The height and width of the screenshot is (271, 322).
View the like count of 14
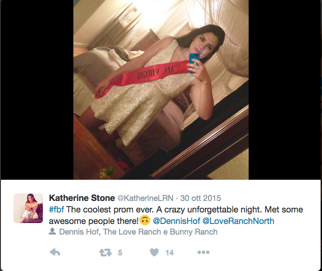[x=170, y=253]
